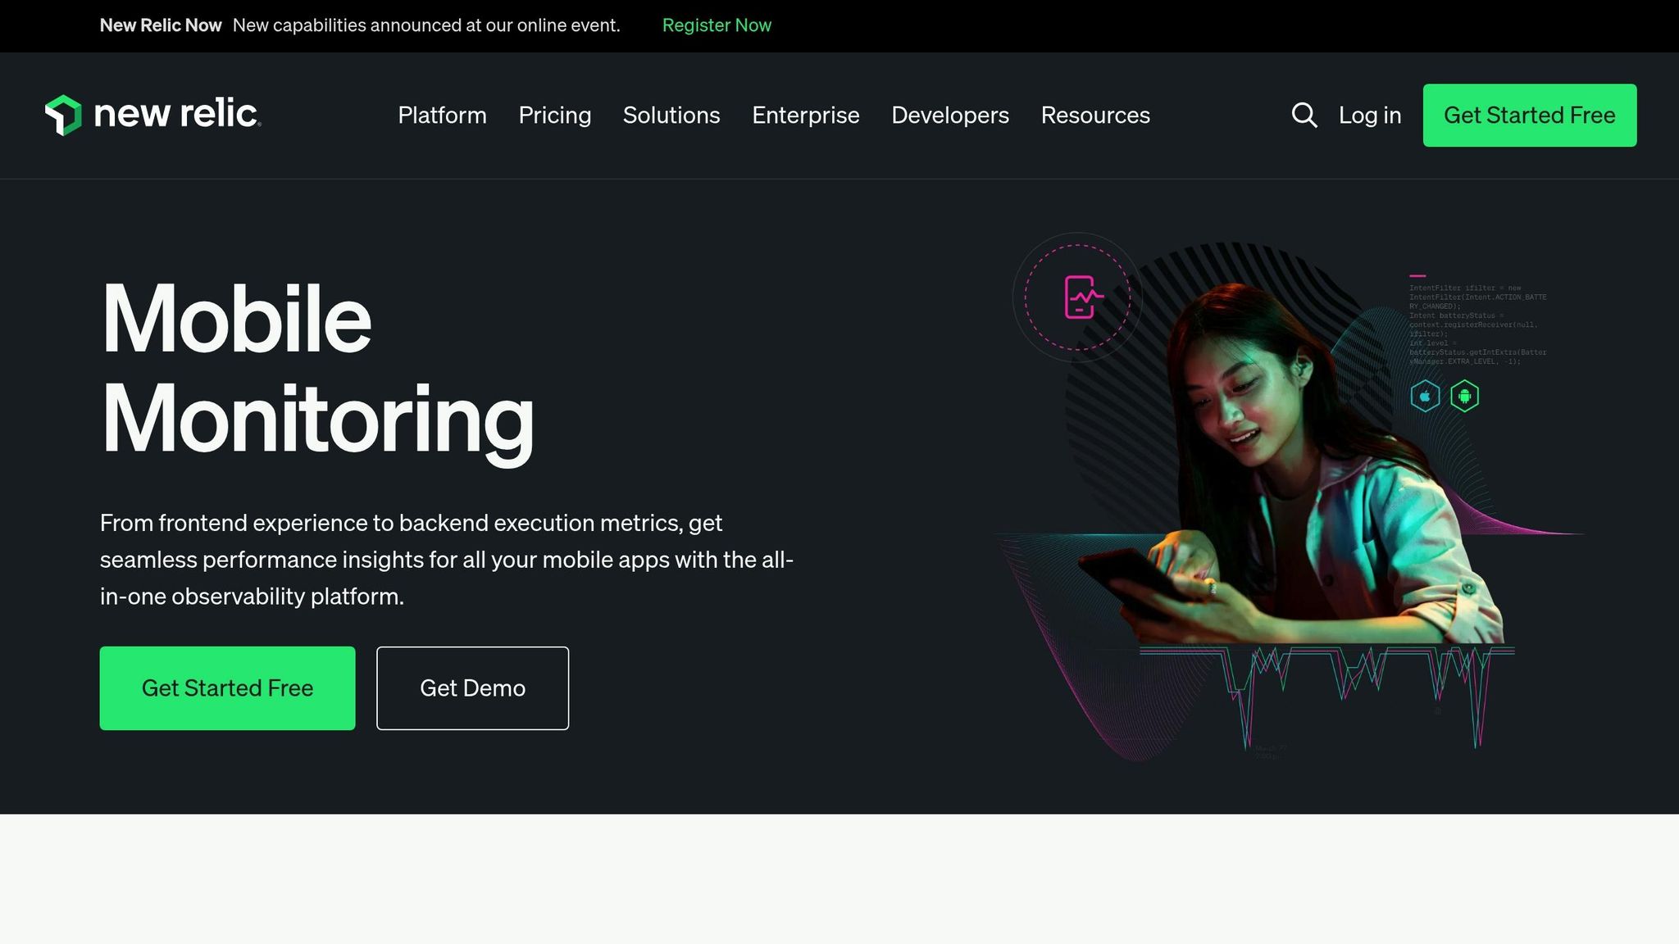Expand the Developers menu

pos(949,115)
